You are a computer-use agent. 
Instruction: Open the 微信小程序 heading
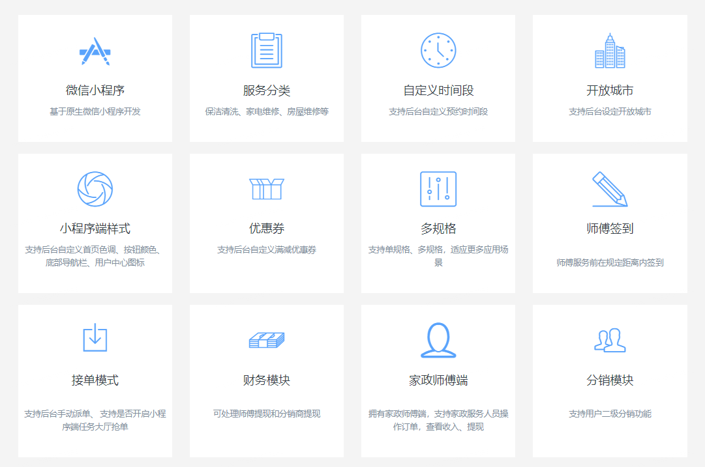(x=95, y=91)
